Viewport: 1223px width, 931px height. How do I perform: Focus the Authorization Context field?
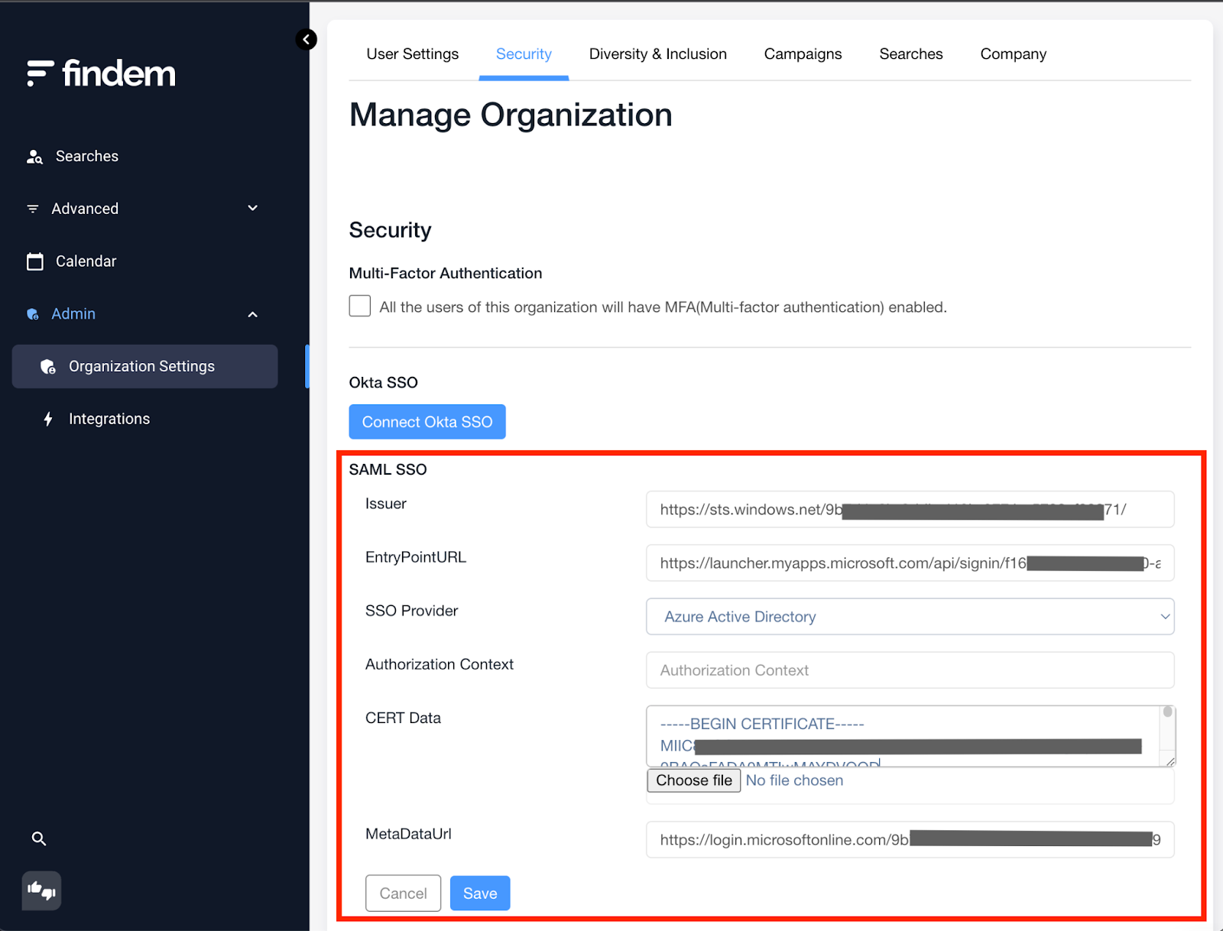pos(910,670)
